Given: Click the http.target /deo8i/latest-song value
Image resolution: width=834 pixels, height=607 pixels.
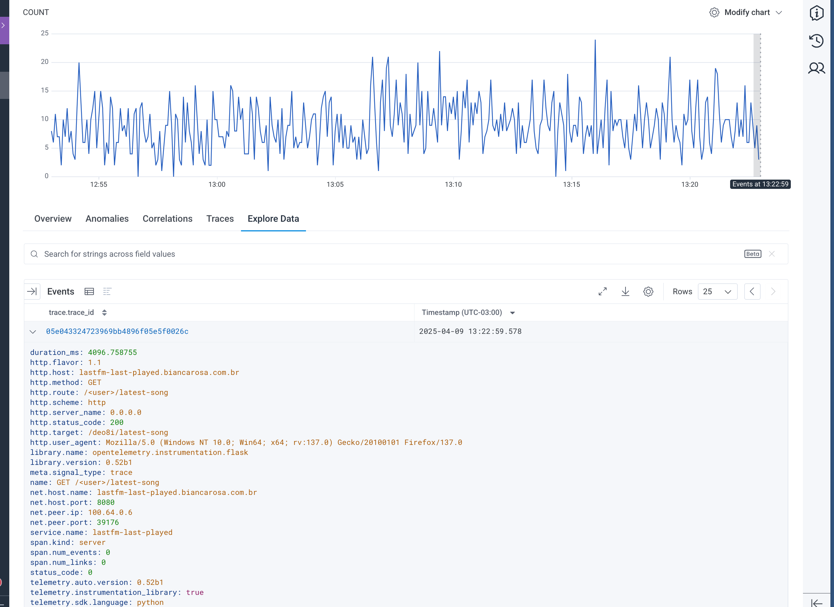Looking at the screenshot, I should point(128,432).
